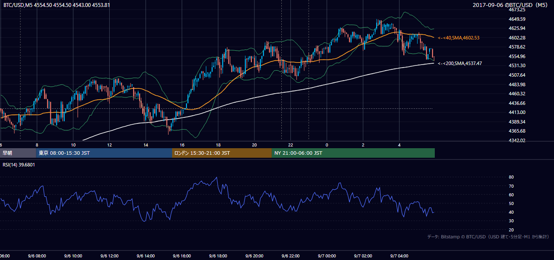This screenshot has width=554, height=260.
Task: Click price axis label 4531.30
Action: pyautogui.click(x=518, y=65)
